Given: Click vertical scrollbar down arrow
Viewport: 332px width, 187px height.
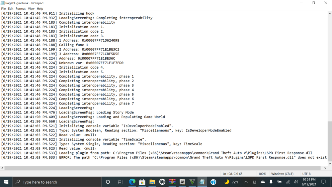Looking at the screenshot, I should pos(330,164).
